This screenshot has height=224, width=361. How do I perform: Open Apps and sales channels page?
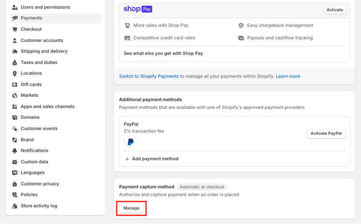47,107
